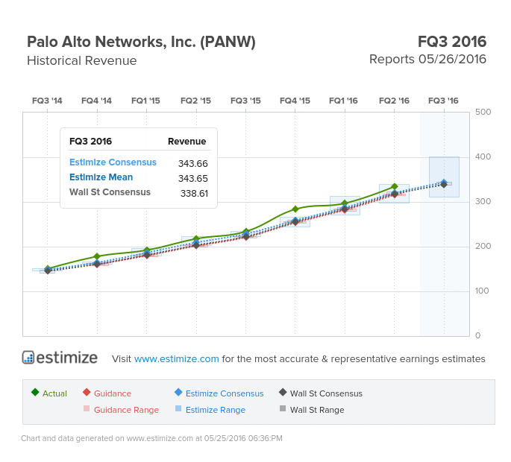
Task: Click the 100 y-axis value
Action: coord(482,291)
